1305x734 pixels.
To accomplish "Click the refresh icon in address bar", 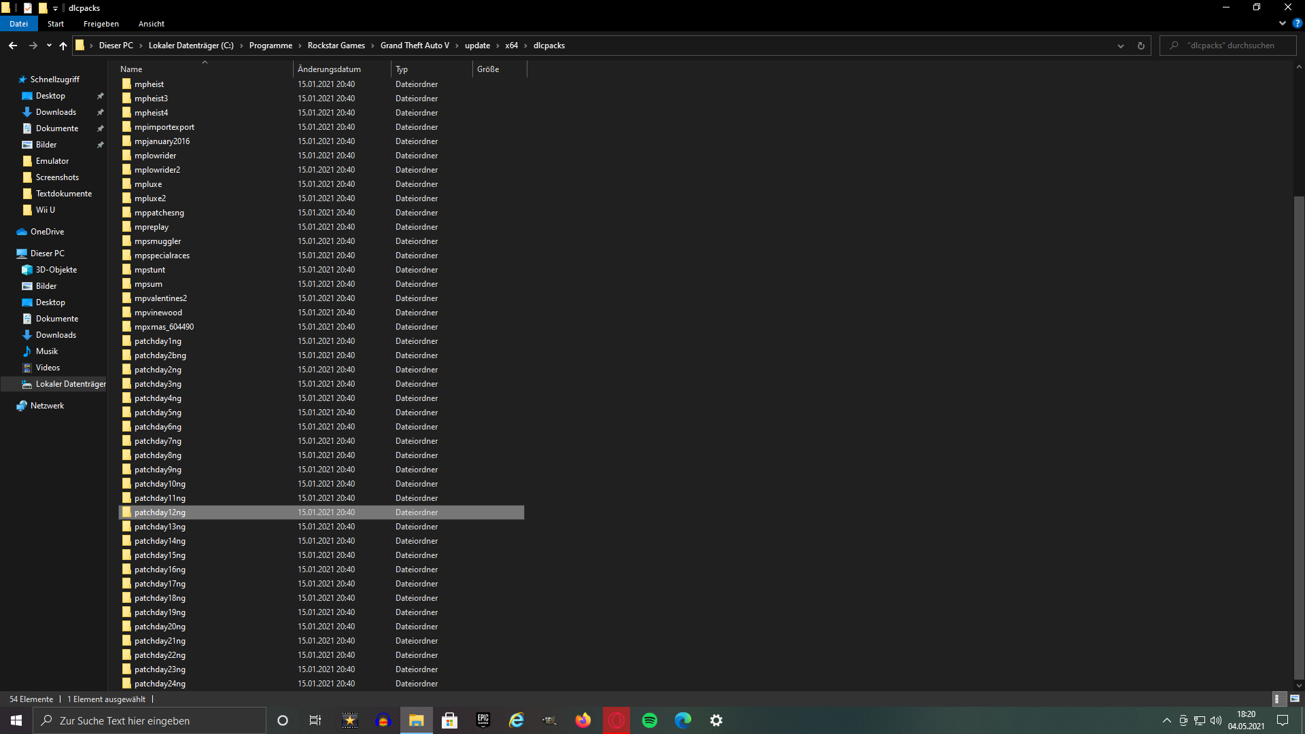I will click(x=1141, y=46).
